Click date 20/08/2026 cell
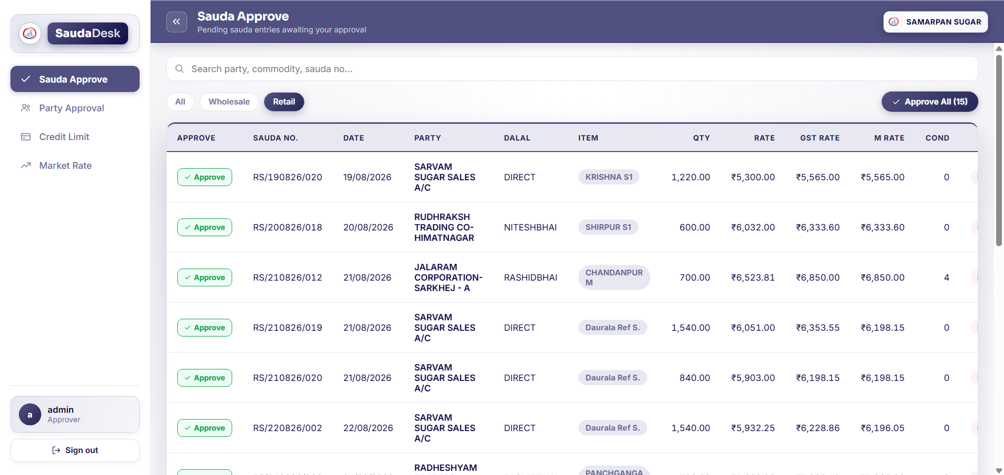This screenshot has width=1004, height=475. pyautogui.click(x=368, y=227)
